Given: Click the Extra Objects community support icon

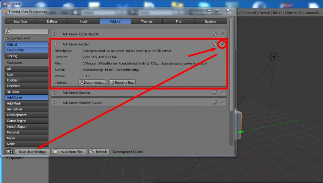Looking at the screenshot, I should [x=215, y=34].
